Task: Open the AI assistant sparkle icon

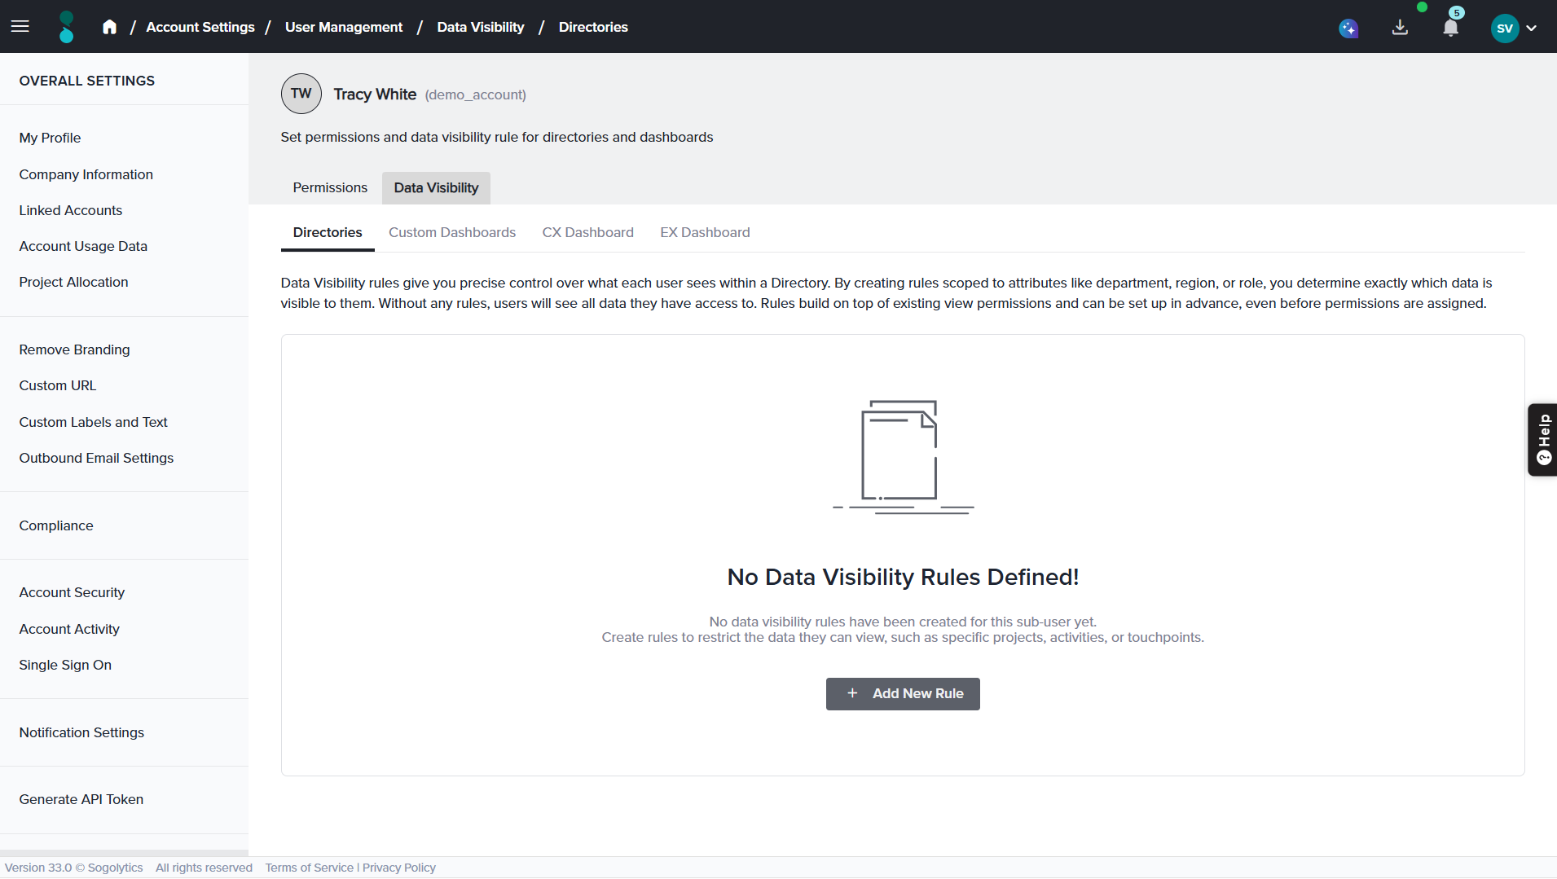Action: pyautogui.click(x=1348, y=29)
